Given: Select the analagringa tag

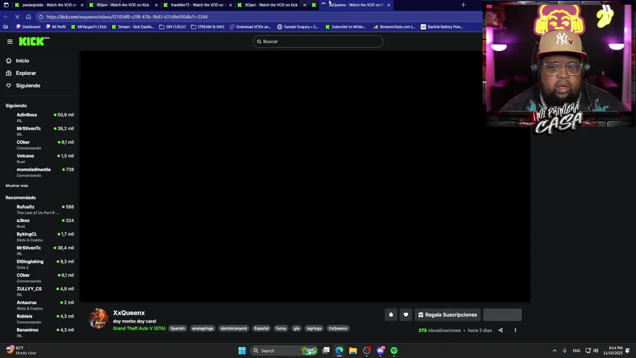Looking at the screenshot, I should point(202,328).
